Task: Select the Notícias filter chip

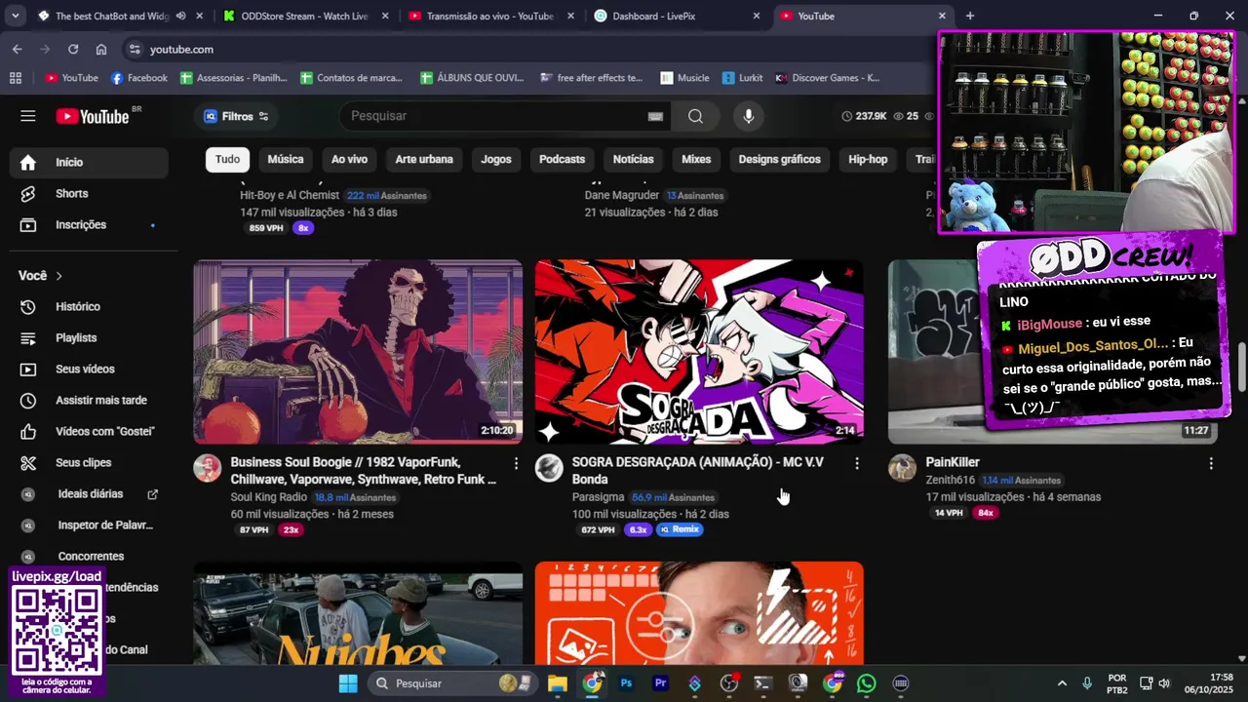Action: (x=633, y=159)
